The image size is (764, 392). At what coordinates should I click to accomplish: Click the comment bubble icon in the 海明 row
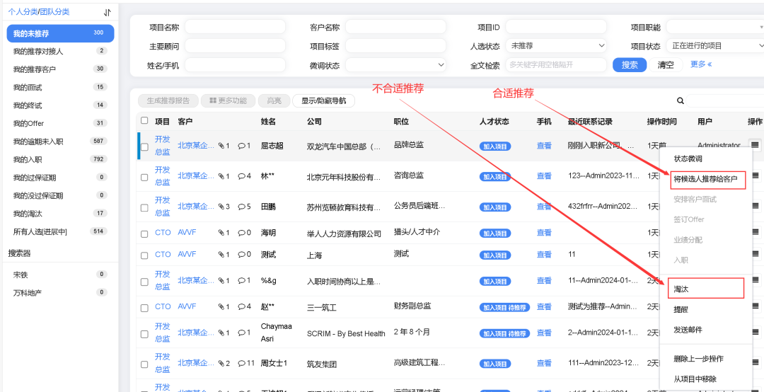tap(241, 233)
